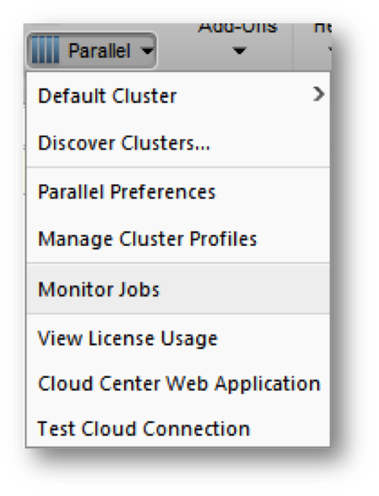
Task: Click the word Preferences in Parallel Preferences
Action: tap(163, 192)
